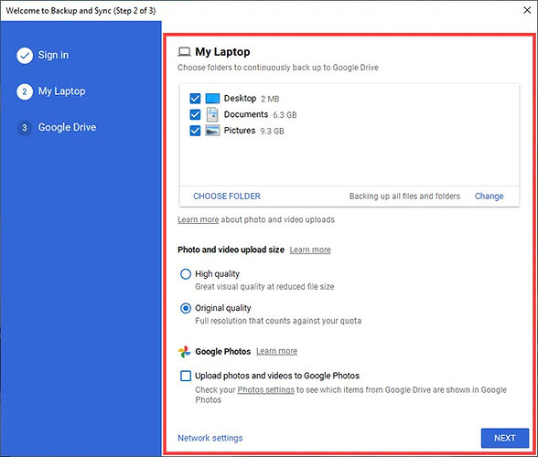Click the CHOOSE FOLDER button

click(227, 197)
